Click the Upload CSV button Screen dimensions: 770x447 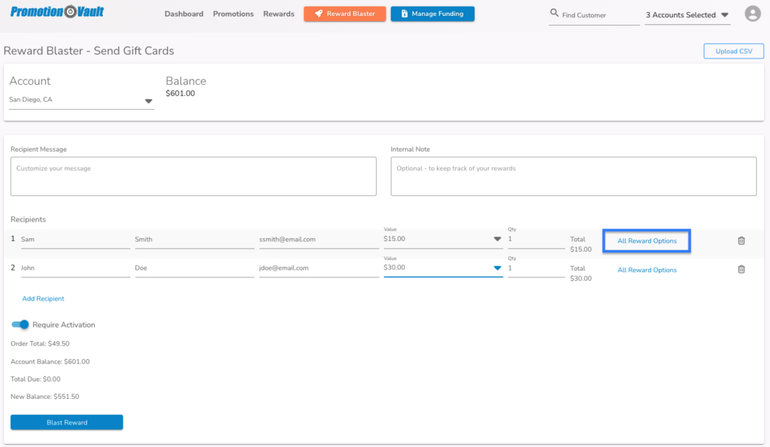tap(734, 51)
